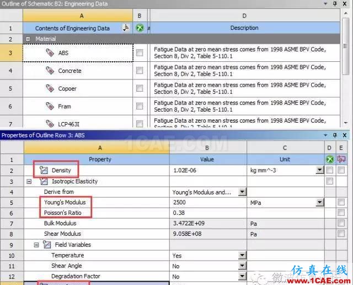Open the Properties panel options arrow
Screen dimensions: 353x285
325,135
